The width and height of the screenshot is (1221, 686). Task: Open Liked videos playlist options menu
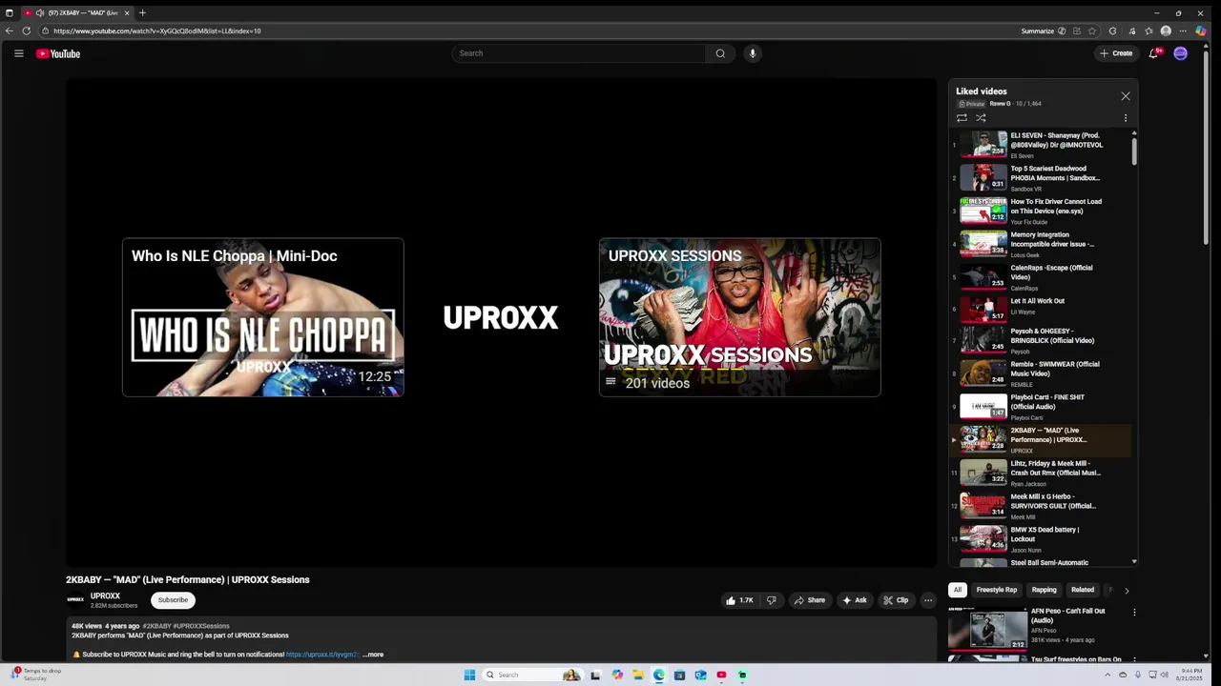[x=1126, y=118]
